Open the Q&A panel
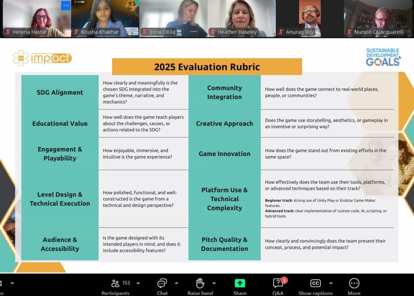This screenshot has width=414, height=296. point(278,284)
